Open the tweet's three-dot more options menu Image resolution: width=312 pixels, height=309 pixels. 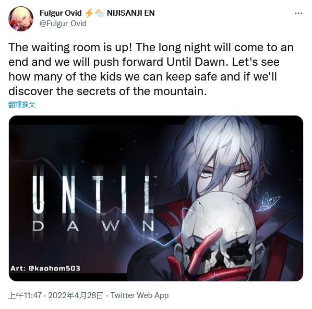coord(298,13)
